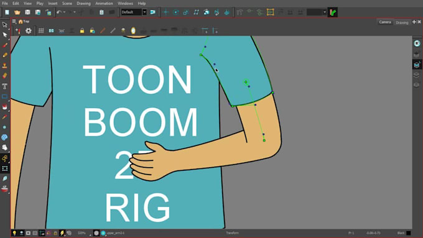Switch to the Drawing view tab
This screenshot has width=423, height=238.
[402, 22]
